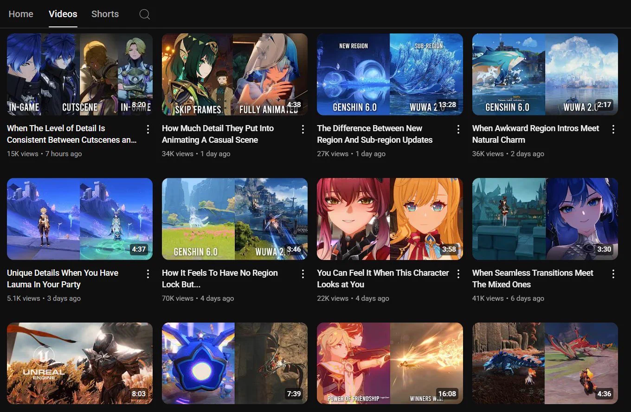The height and width of the screenshot is (412, 631).
Task: Play the 3:30 seamless transitions thumbnail
Action: (545, 219)
